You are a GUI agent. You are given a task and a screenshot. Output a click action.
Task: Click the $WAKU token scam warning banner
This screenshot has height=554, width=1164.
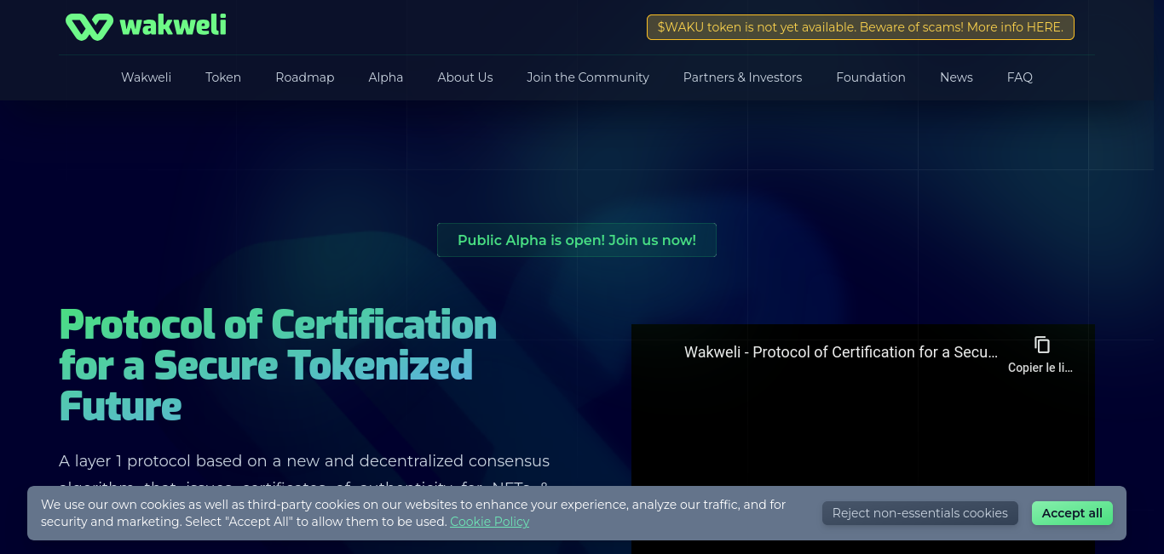(861, 27)
